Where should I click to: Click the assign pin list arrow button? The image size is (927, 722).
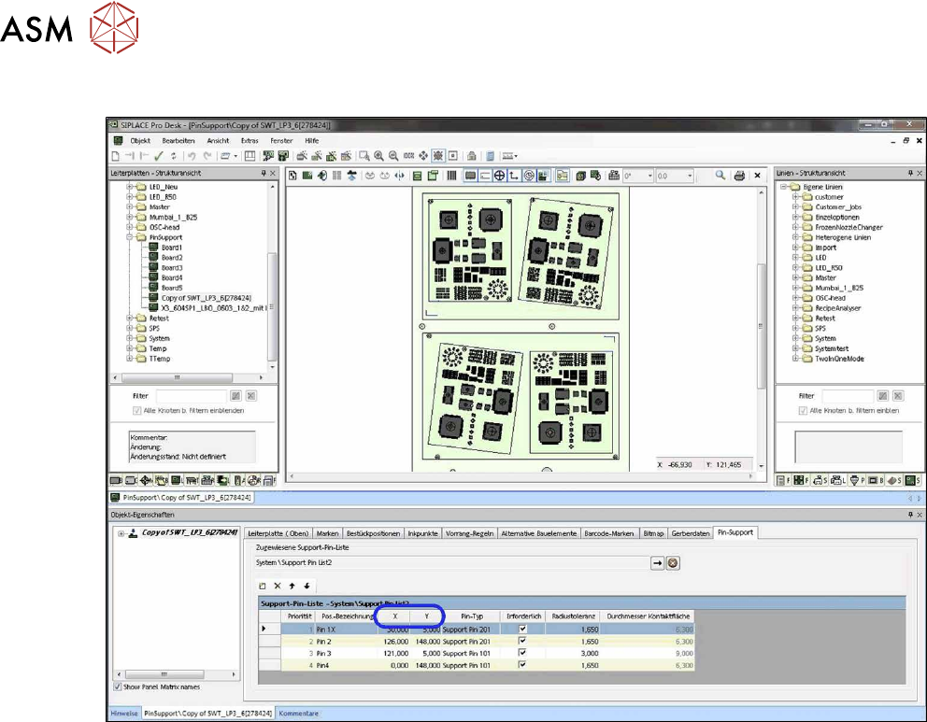pyautogui.click(x=656, y=563)
